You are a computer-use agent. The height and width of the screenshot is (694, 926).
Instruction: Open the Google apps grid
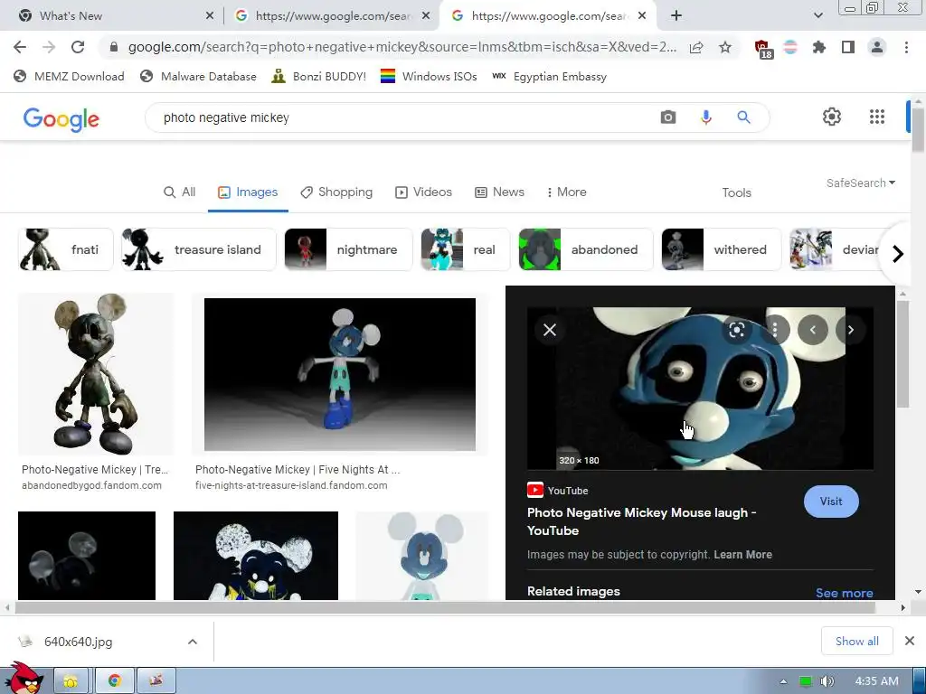(x=877, y=117)
